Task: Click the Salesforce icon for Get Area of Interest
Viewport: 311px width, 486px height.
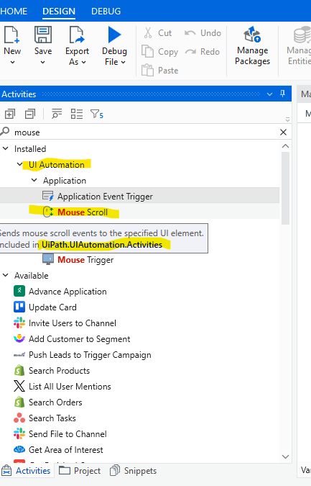Action: click(x=19, y=449)
